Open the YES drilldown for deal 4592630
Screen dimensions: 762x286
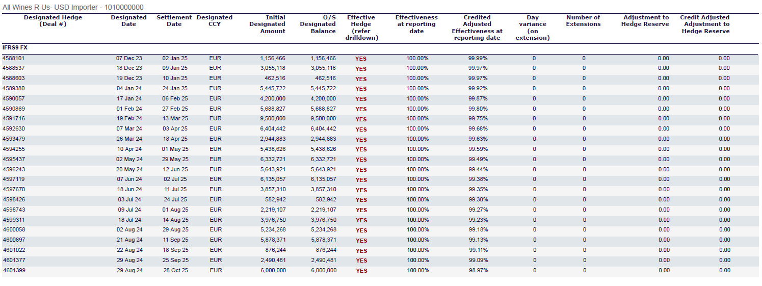[361, 129]
